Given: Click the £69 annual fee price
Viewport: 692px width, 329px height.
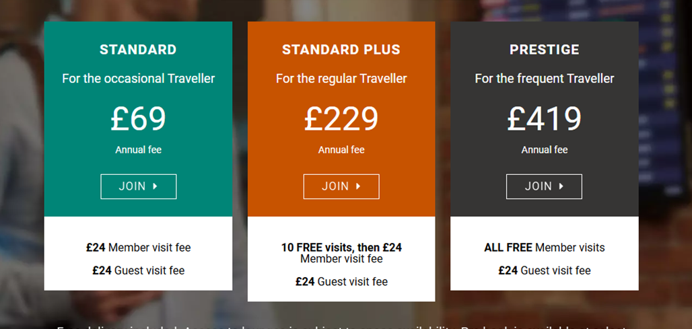Looking at the screenshot, I should [x=138, y=118].
